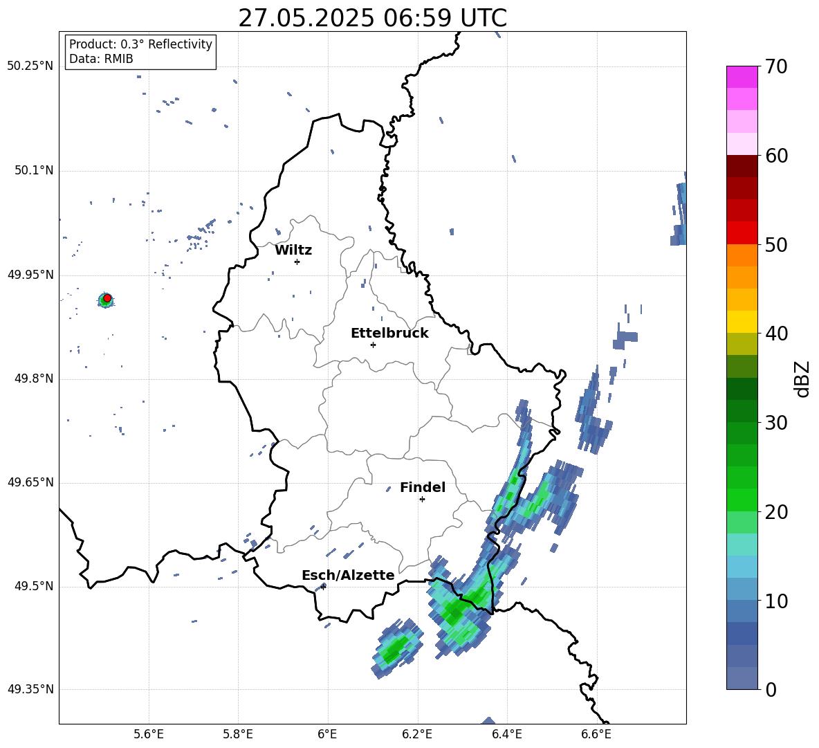Click the Wiltz station cross marker
The width and height of the screenshot is (819, 748).
(297, 262)
